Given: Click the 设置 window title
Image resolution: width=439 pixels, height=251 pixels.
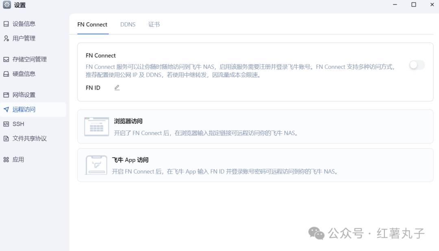Looking at the screenshot, I should coord(20,5).
